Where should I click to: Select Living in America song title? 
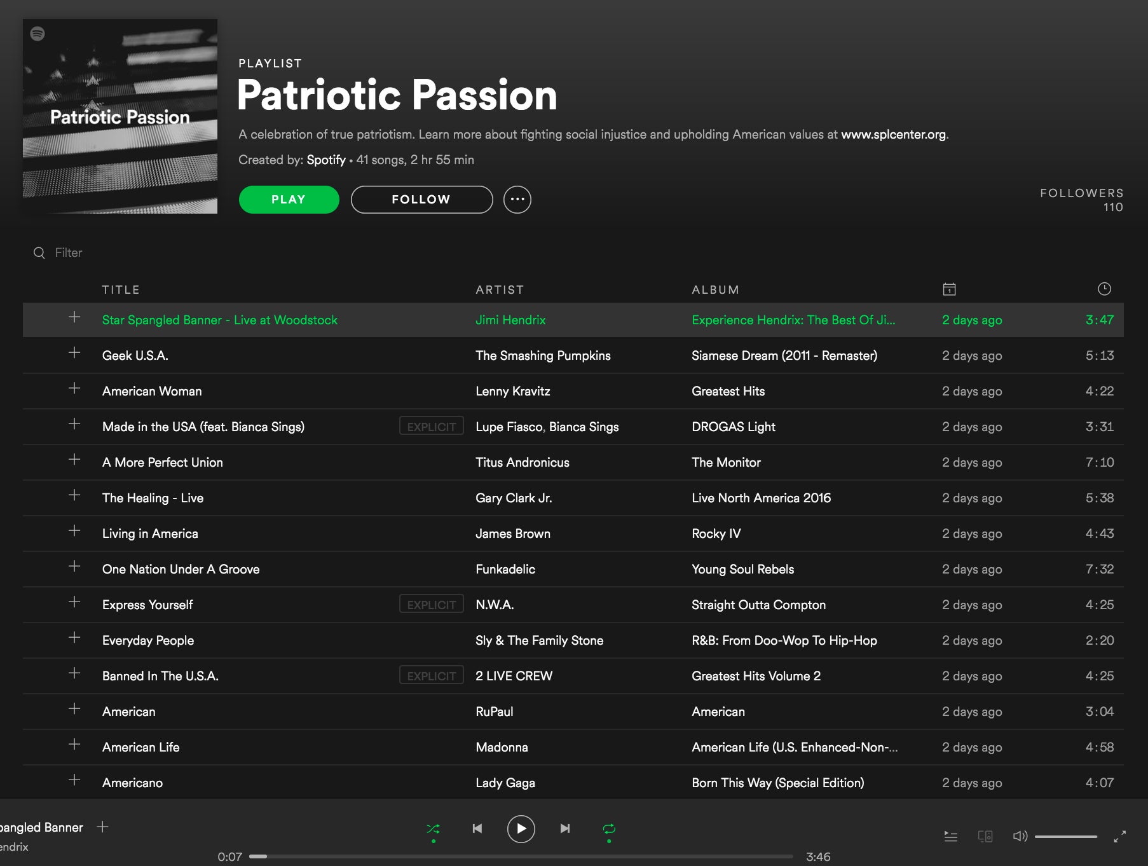(150, 534)
